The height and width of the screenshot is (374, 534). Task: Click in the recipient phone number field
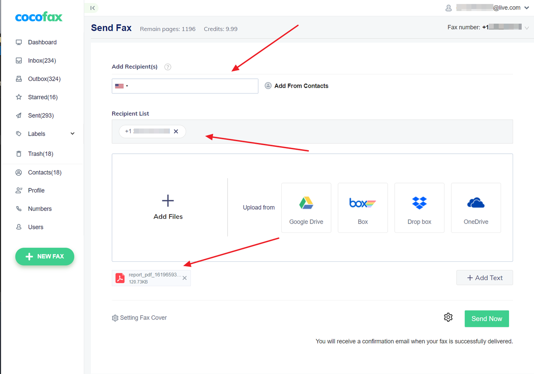tap(196, 85)
